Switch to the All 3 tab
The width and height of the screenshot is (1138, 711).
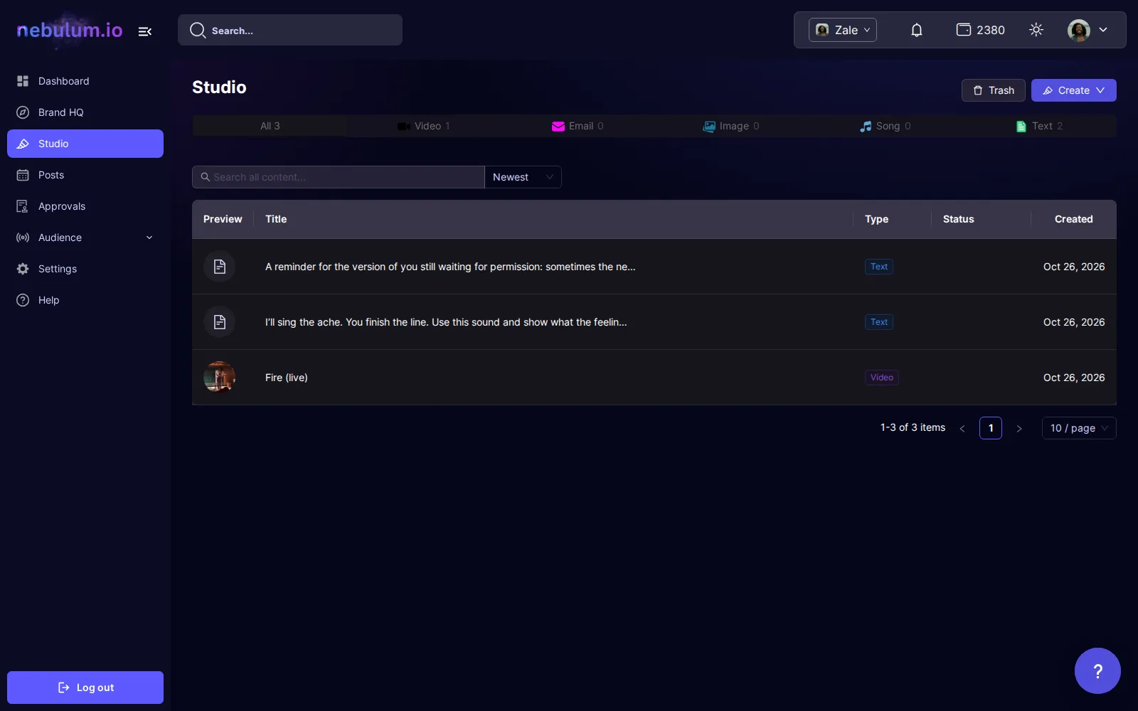270,126
